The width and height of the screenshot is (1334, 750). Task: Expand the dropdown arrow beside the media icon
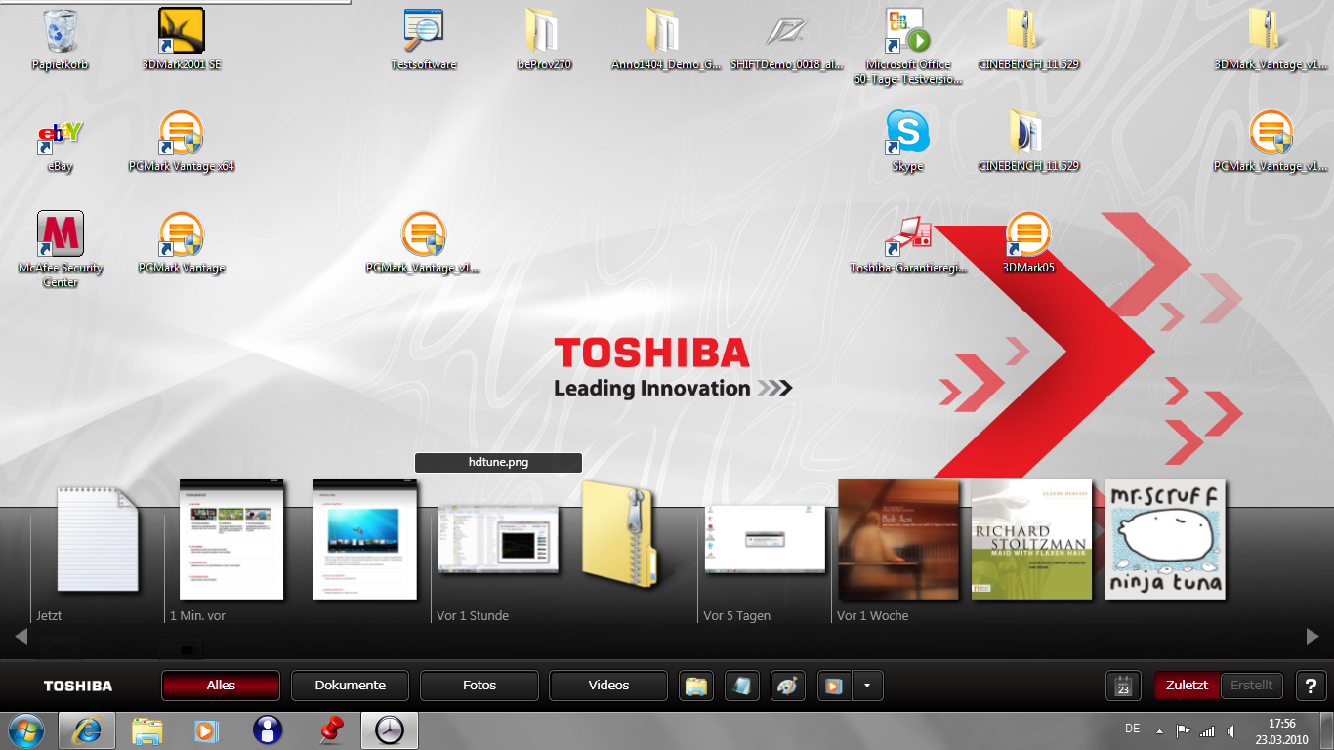[x=868, y=686]
